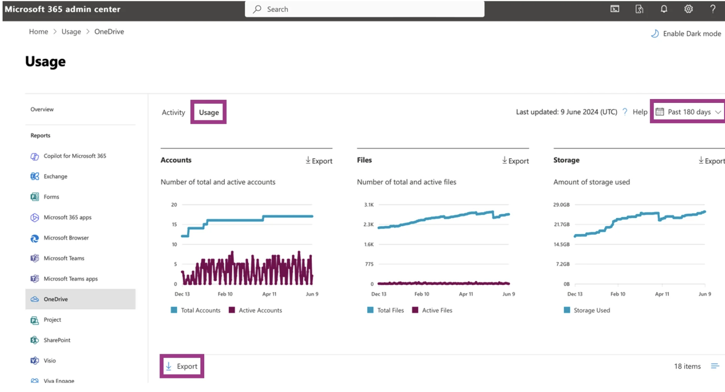Viewport: 725px width, 392px height.
Task: Export the Accounts chart data
Action: pos(319,161)
